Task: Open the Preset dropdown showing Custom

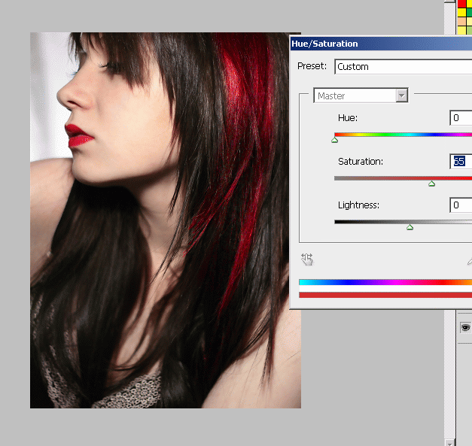Action: pyautogui.click(x=403, y=67)
